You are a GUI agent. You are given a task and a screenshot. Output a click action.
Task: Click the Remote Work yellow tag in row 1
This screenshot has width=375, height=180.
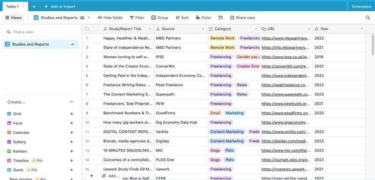click(x=222, y=38)
